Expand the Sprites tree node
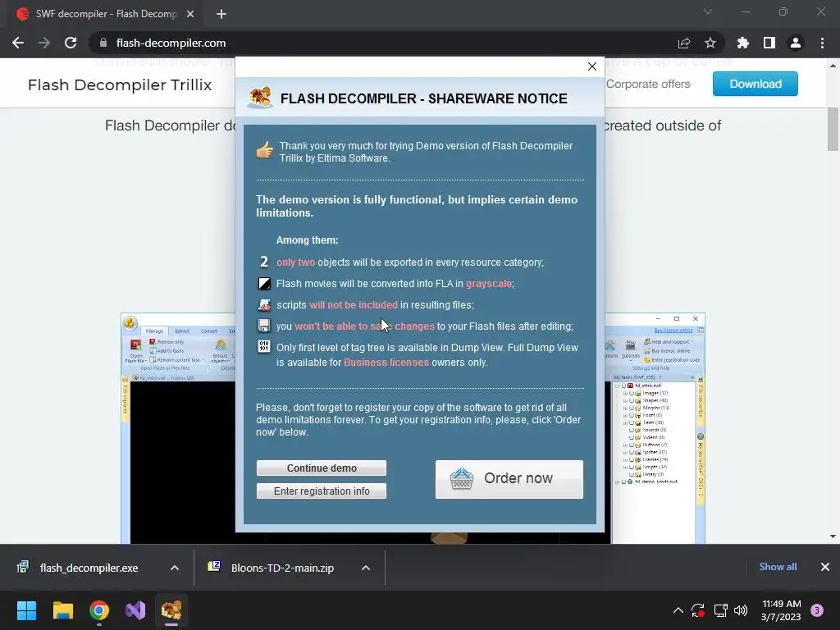This screenshot has width=840, height=630. tap(625, 452)
